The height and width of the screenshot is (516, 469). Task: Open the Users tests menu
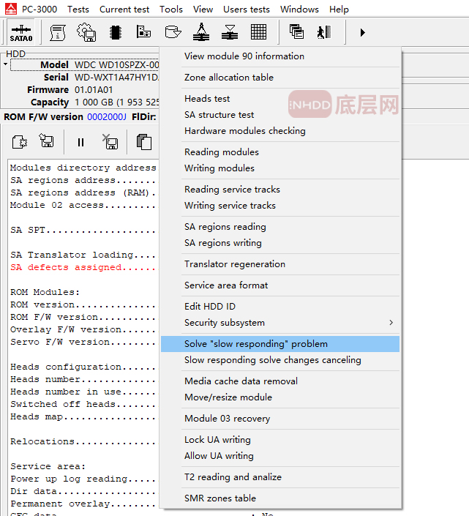click(247, 10)
